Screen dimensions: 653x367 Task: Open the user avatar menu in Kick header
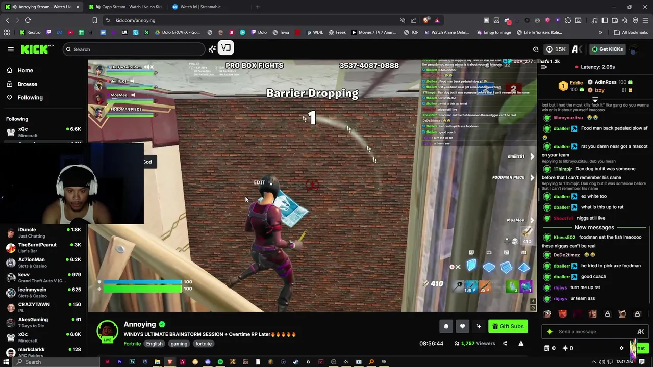(633, 49)
